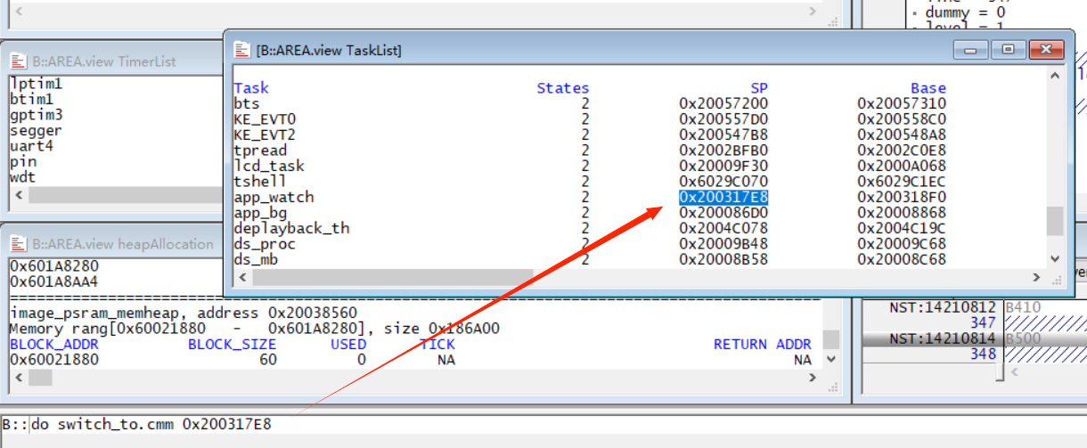Click the bts task name
Screen dimensions: 1087x448
246,103
